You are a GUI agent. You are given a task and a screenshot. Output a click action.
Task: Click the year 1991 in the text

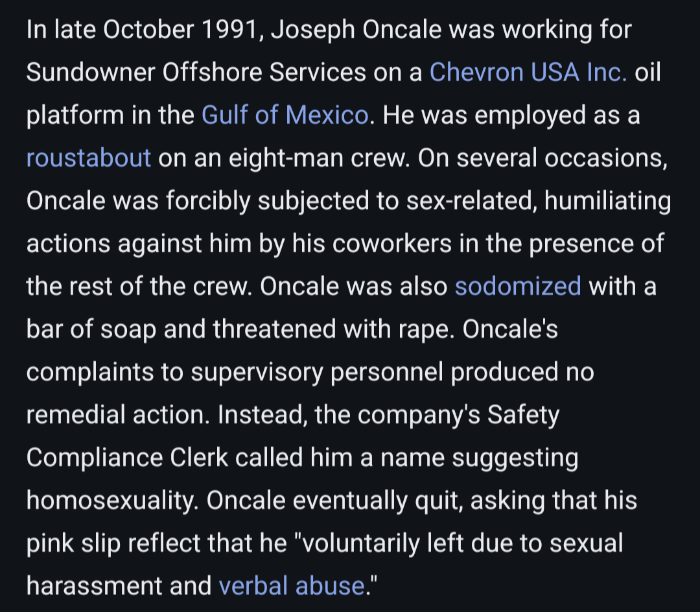coord(229,29)
